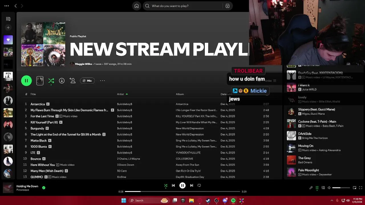The image size is (365, 205).
Task: Open Windows Start menu
Action: [123, 201]
